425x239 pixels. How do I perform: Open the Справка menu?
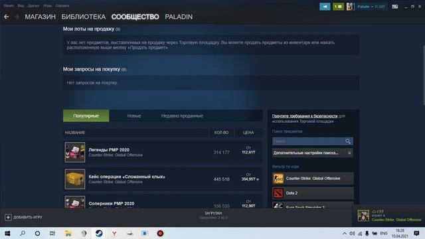[62, 6]
